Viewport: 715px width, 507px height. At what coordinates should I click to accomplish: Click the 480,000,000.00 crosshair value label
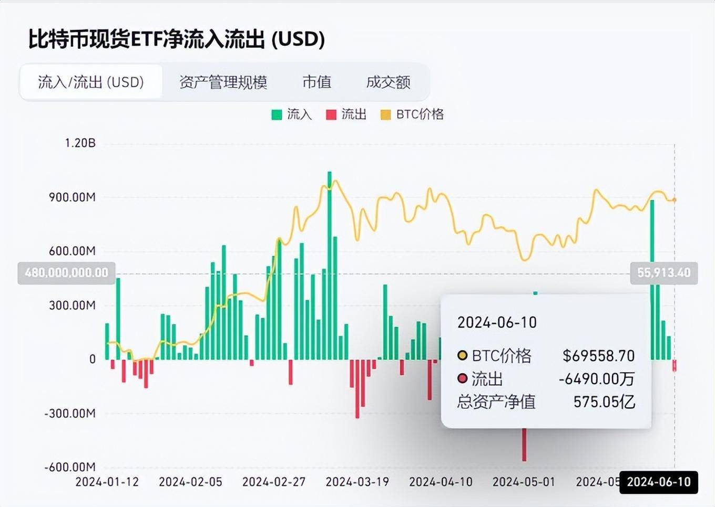66,273
